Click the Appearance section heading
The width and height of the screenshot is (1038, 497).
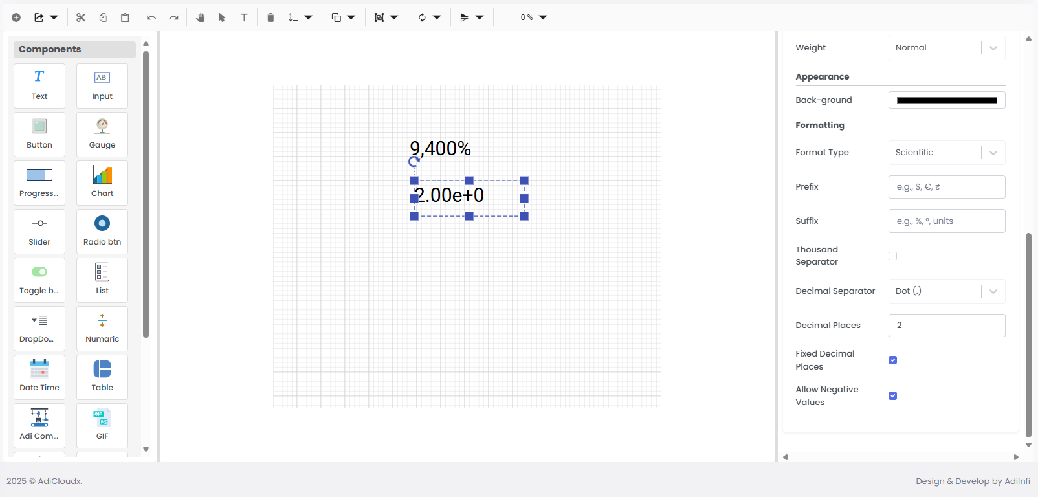click(x=823, y=77)
